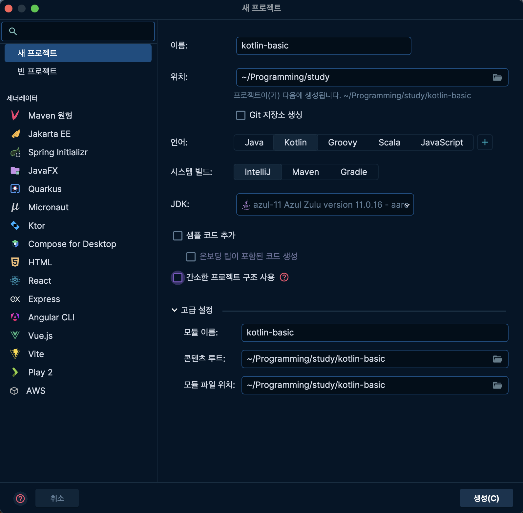Click the Compose for Desktop icon
Image resolution: width=523 pixels, height=513 pixels.
15,244
